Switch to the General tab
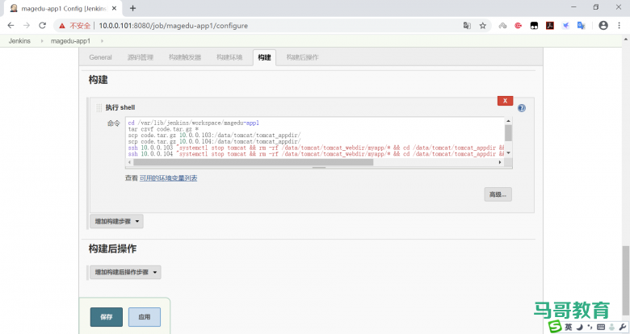 pyautogui.click(x=100, y=57)
